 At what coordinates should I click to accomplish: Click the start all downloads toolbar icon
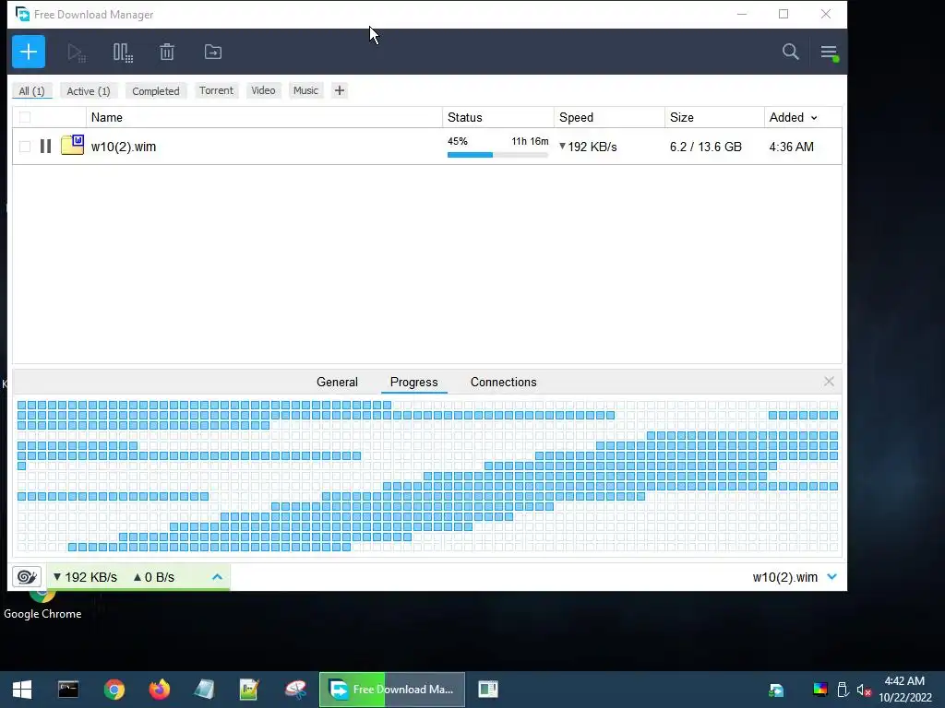pos(76,53)
